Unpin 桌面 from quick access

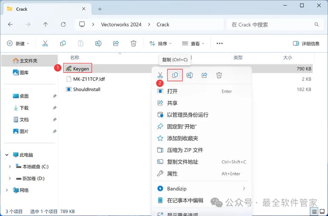(x=54, y=96)
